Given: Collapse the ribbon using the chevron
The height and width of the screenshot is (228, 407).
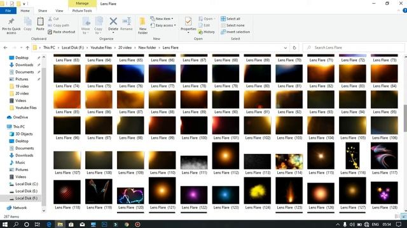Looking at the screenshot, I should click(x=399, y=11).
